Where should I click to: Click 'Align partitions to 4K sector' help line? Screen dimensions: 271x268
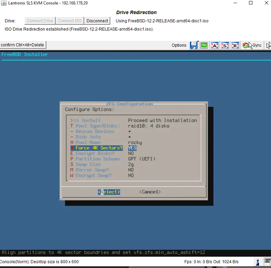pos(103,253)
